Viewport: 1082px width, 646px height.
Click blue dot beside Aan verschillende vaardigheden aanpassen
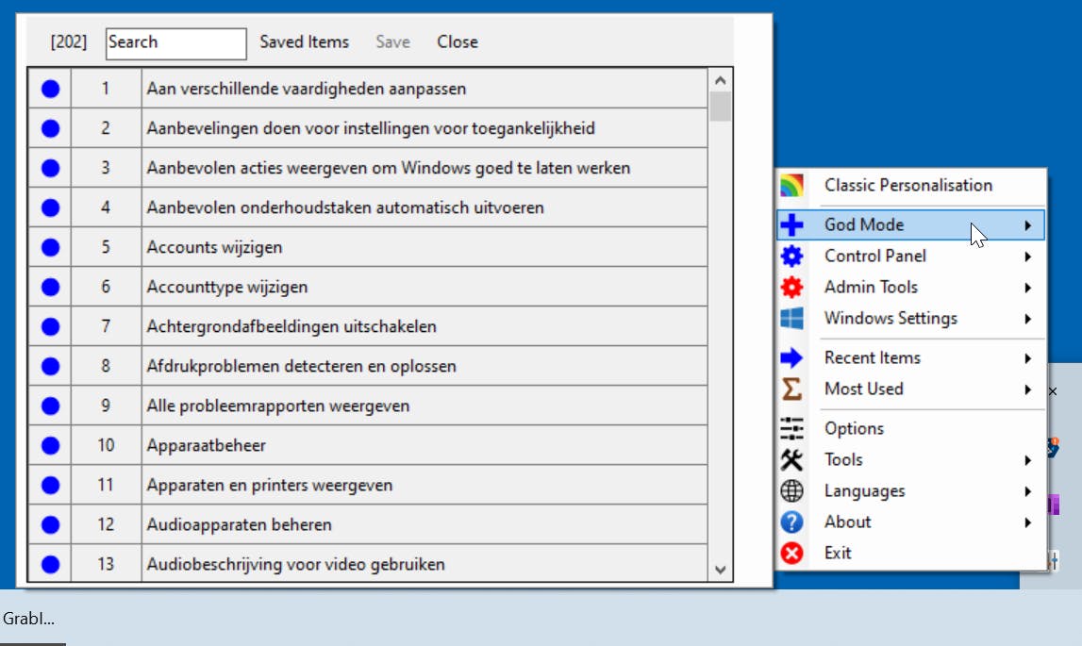[50, 89]
